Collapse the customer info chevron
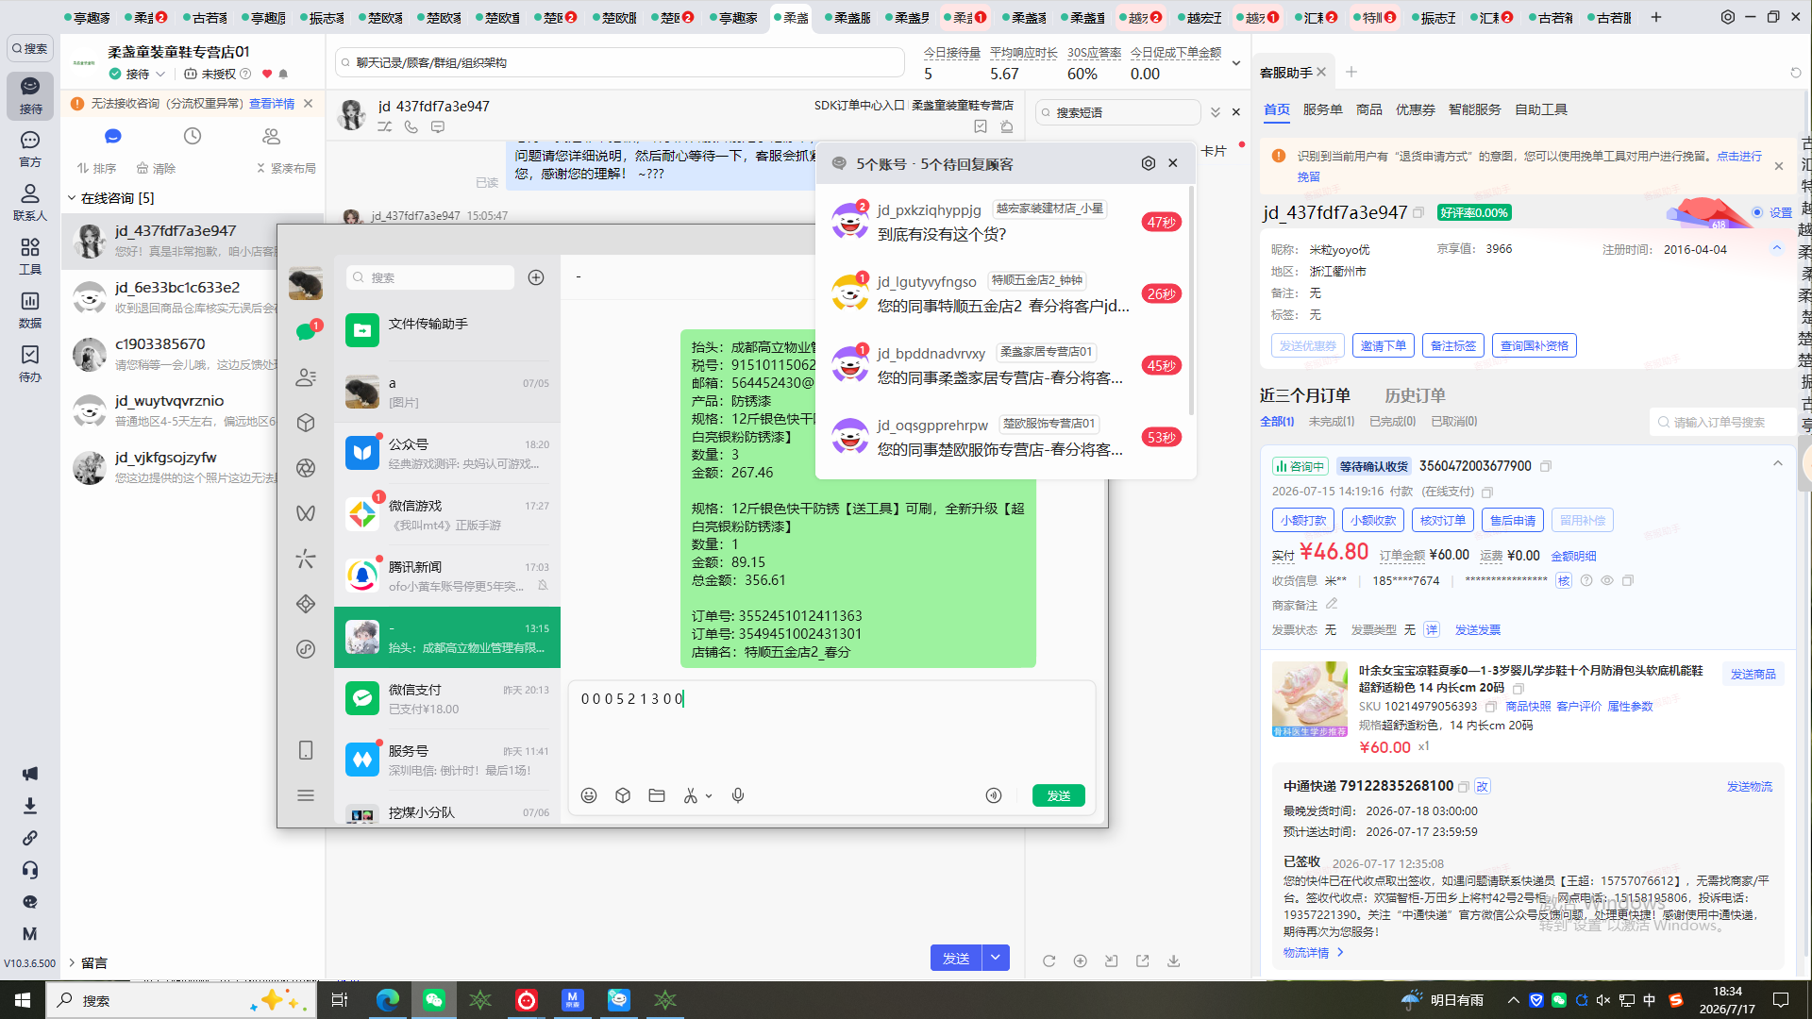Image resolution: width=1812 pixels, height=1019 pixels. (x=1777, y=248)
